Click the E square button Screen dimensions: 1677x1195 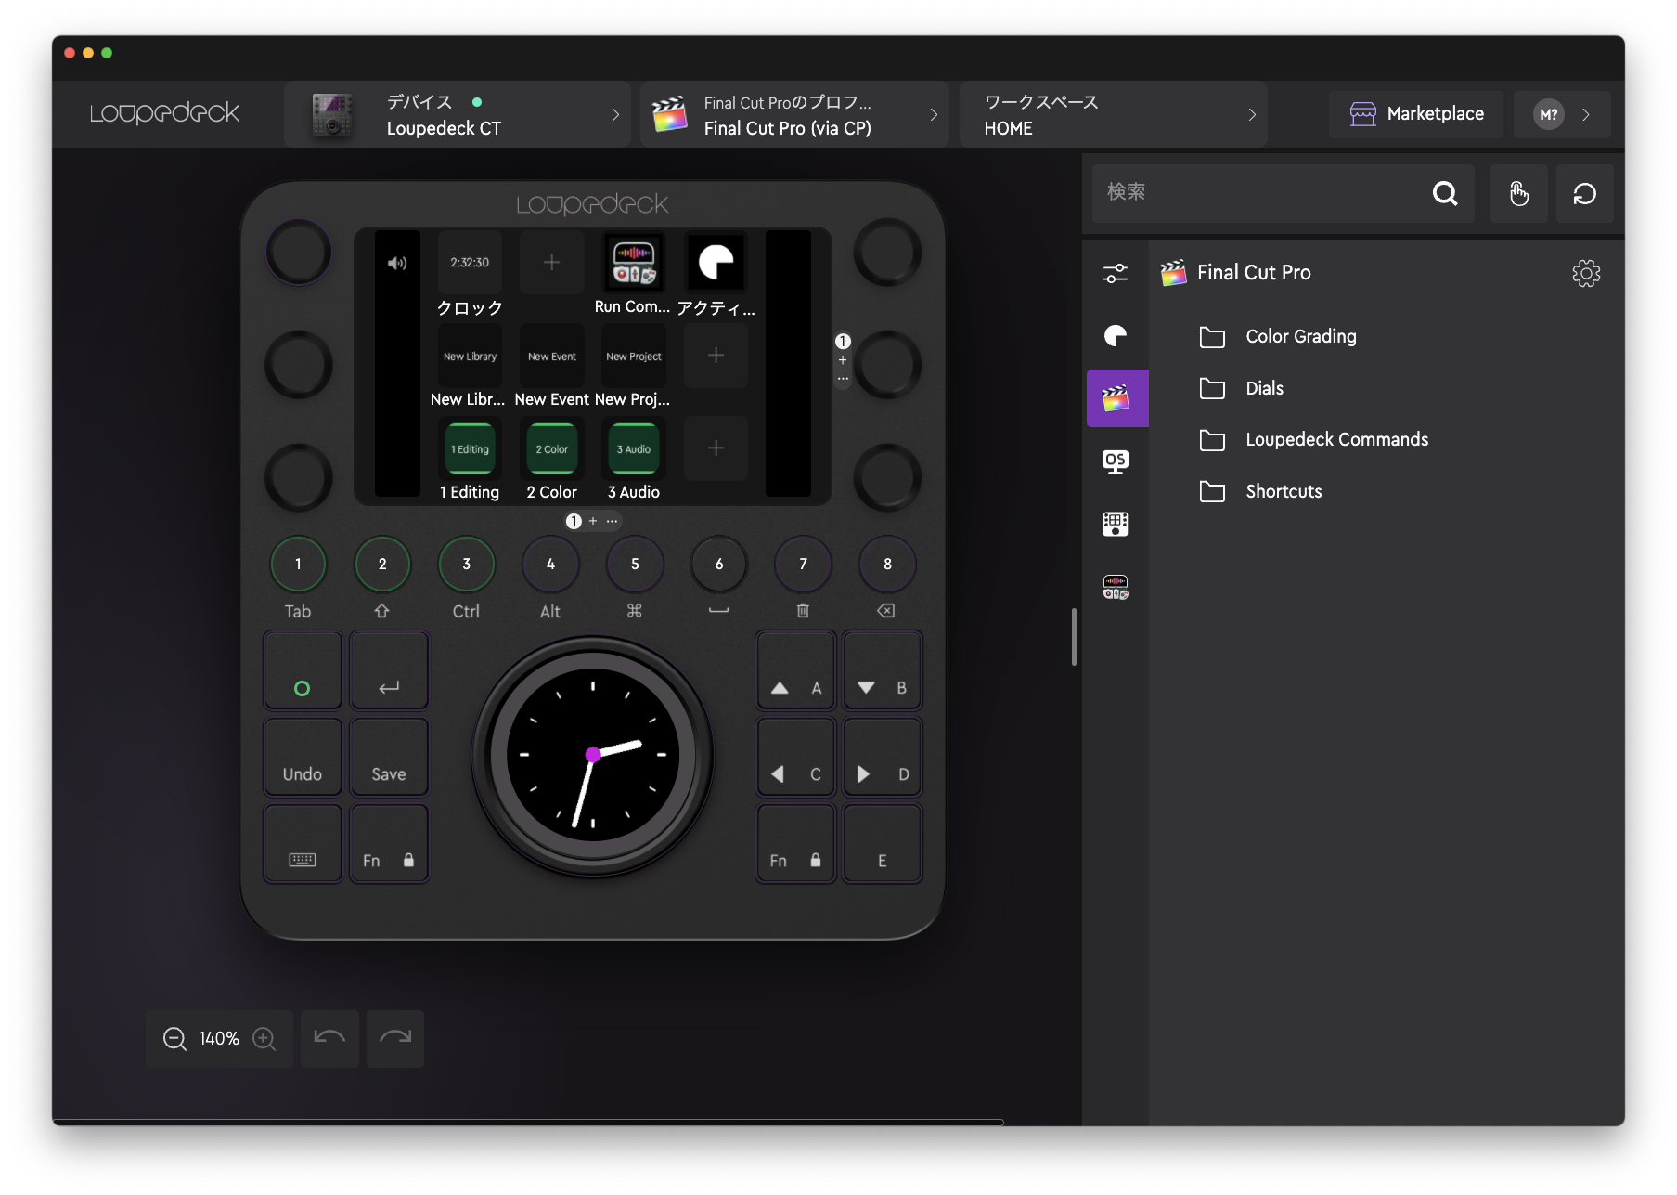click(883, 843)
